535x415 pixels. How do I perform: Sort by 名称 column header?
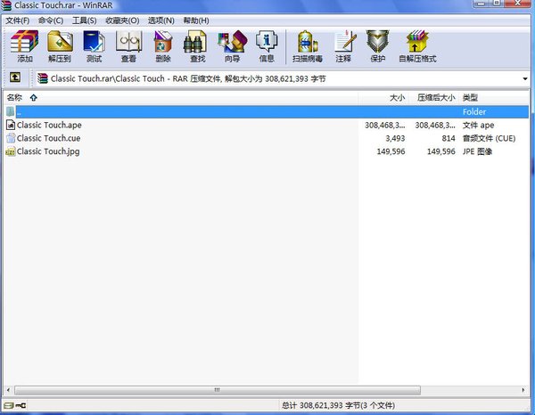[181, 98]
